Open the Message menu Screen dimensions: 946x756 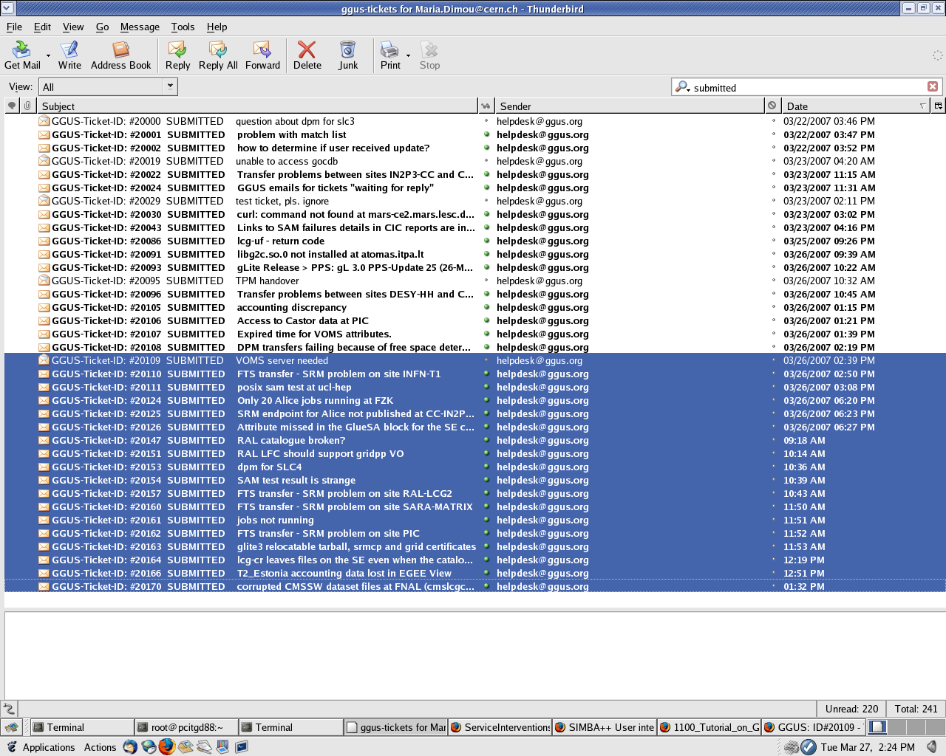coord(140,27)
